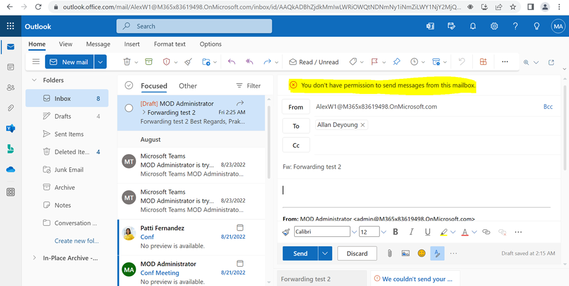Toggle underline formatting

(x=427, y=232)
